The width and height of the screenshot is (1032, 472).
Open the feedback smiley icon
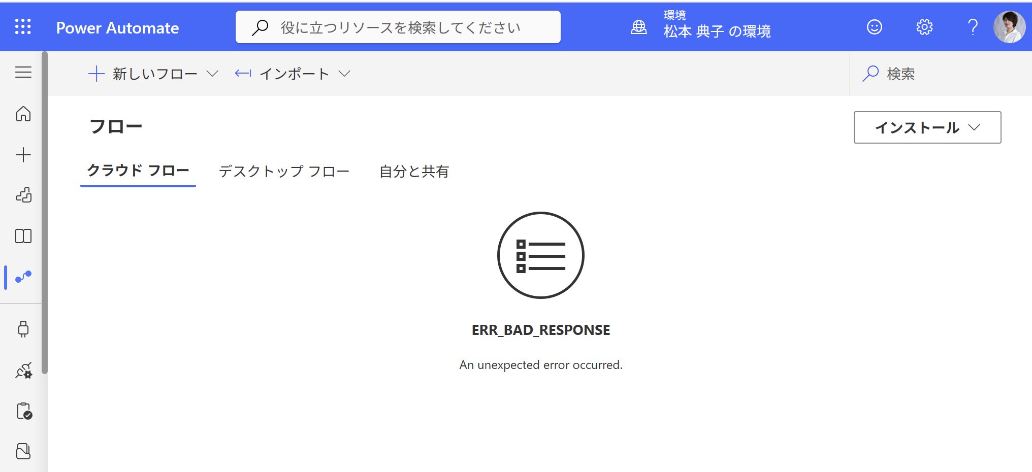click(875, 27)
